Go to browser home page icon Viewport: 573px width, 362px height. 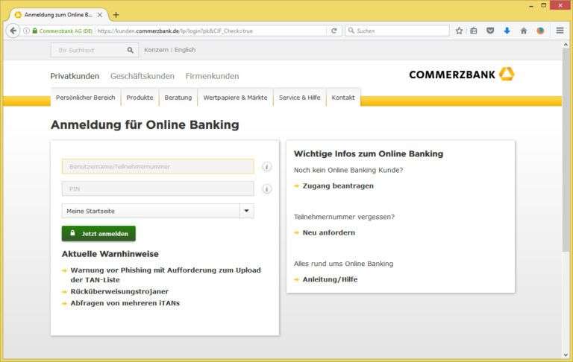[x=523, y=31]
